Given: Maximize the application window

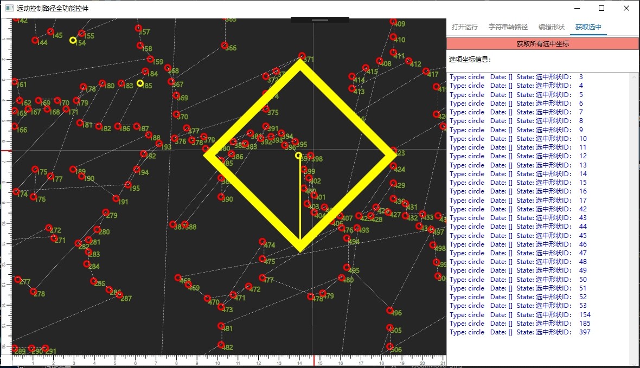Looking at the screenshot, I should pos(601,8).
